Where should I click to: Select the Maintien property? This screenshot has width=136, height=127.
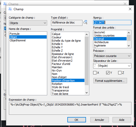click(x=68, y=67)
